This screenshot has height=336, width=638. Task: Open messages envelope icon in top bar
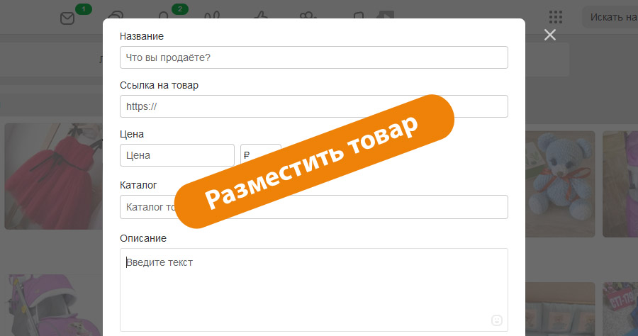point(67,18)
